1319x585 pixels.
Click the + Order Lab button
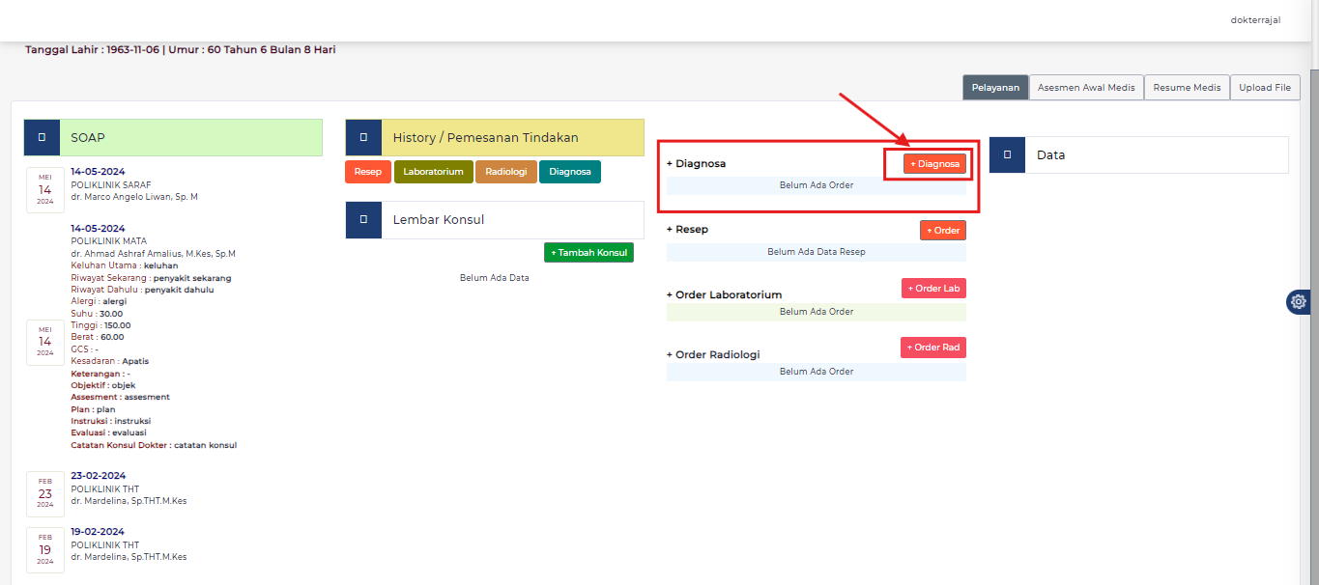pyautogui.click(x=933, y=289)
